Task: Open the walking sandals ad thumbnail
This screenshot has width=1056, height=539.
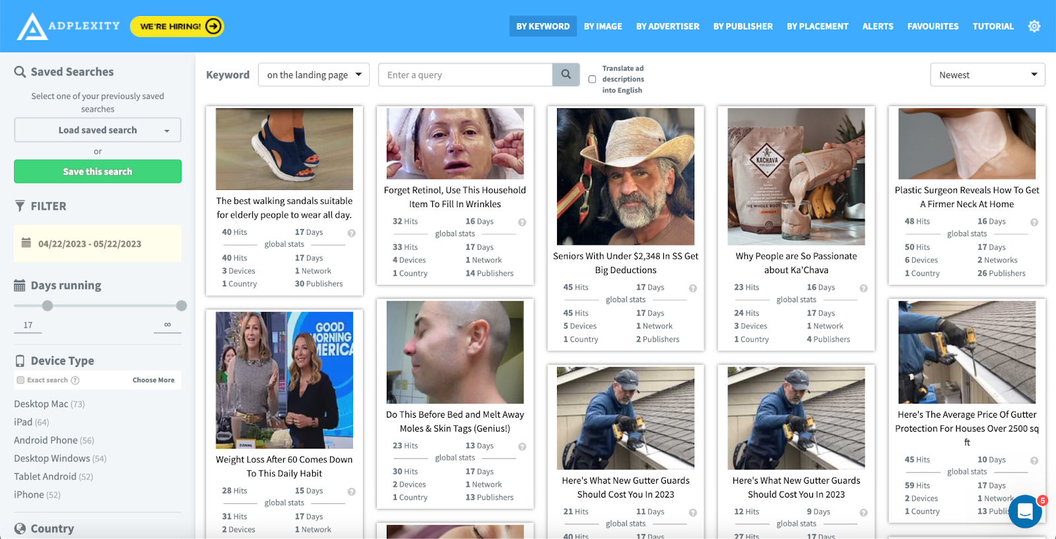Action: [284, 149]
